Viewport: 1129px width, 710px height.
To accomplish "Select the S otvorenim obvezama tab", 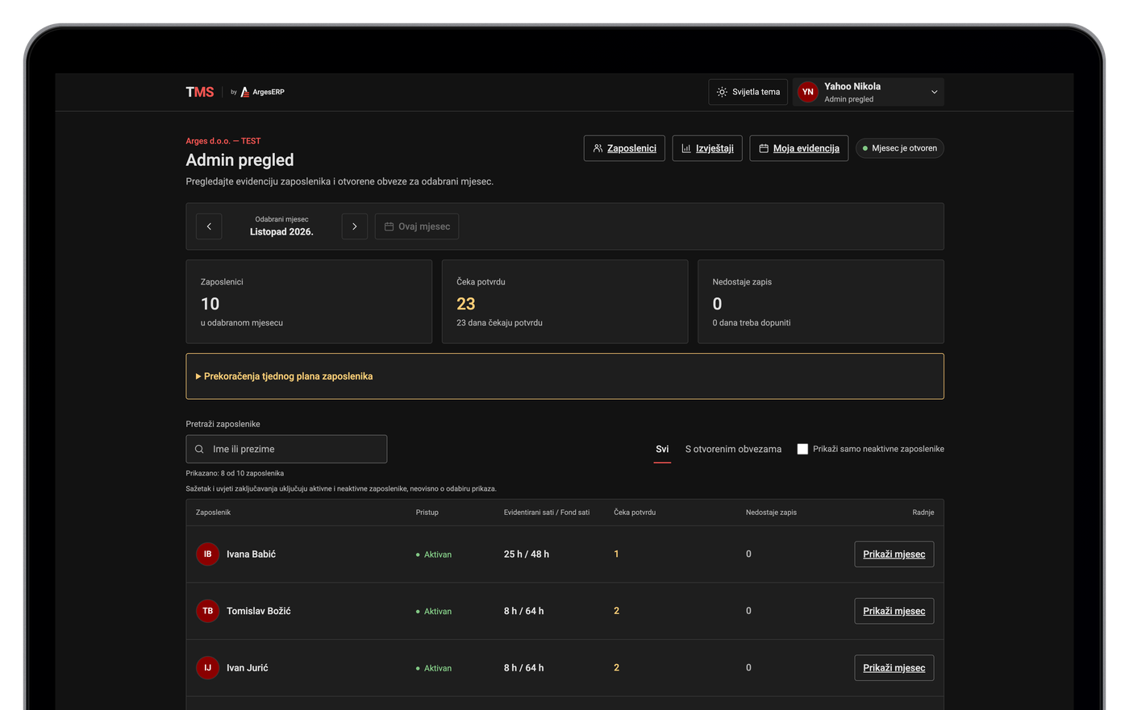I will pyautogui.click(x=733, y=449).
